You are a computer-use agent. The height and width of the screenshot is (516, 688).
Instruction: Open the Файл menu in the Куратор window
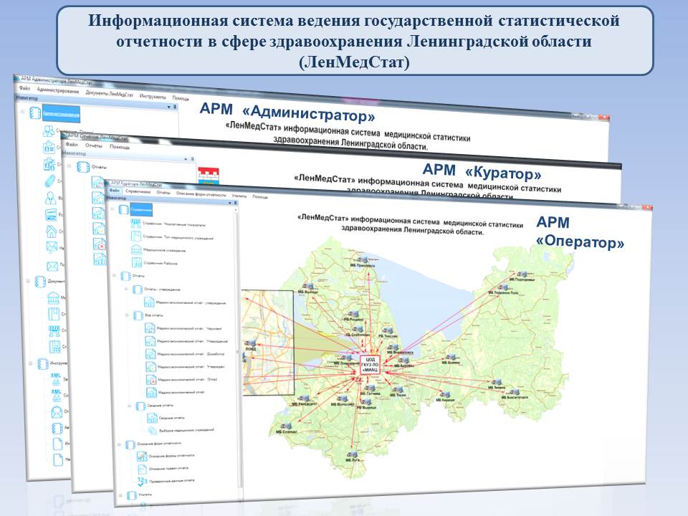click(x=114, y=191)
